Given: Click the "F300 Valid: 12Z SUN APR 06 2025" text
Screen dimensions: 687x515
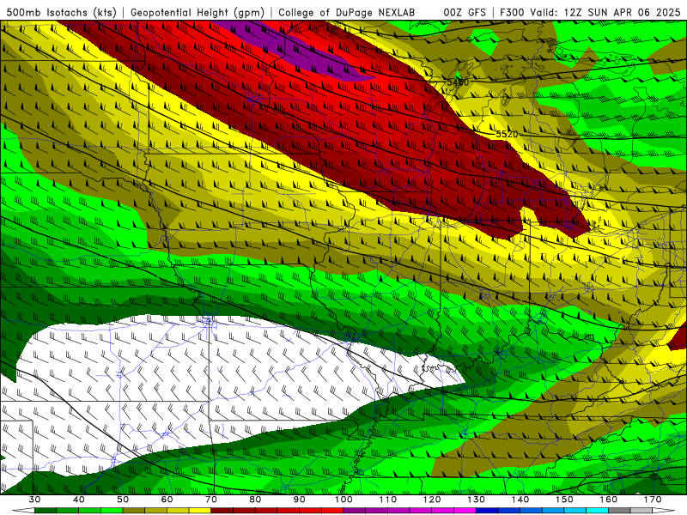Looking at the screenshot, I should pos(590,12).
